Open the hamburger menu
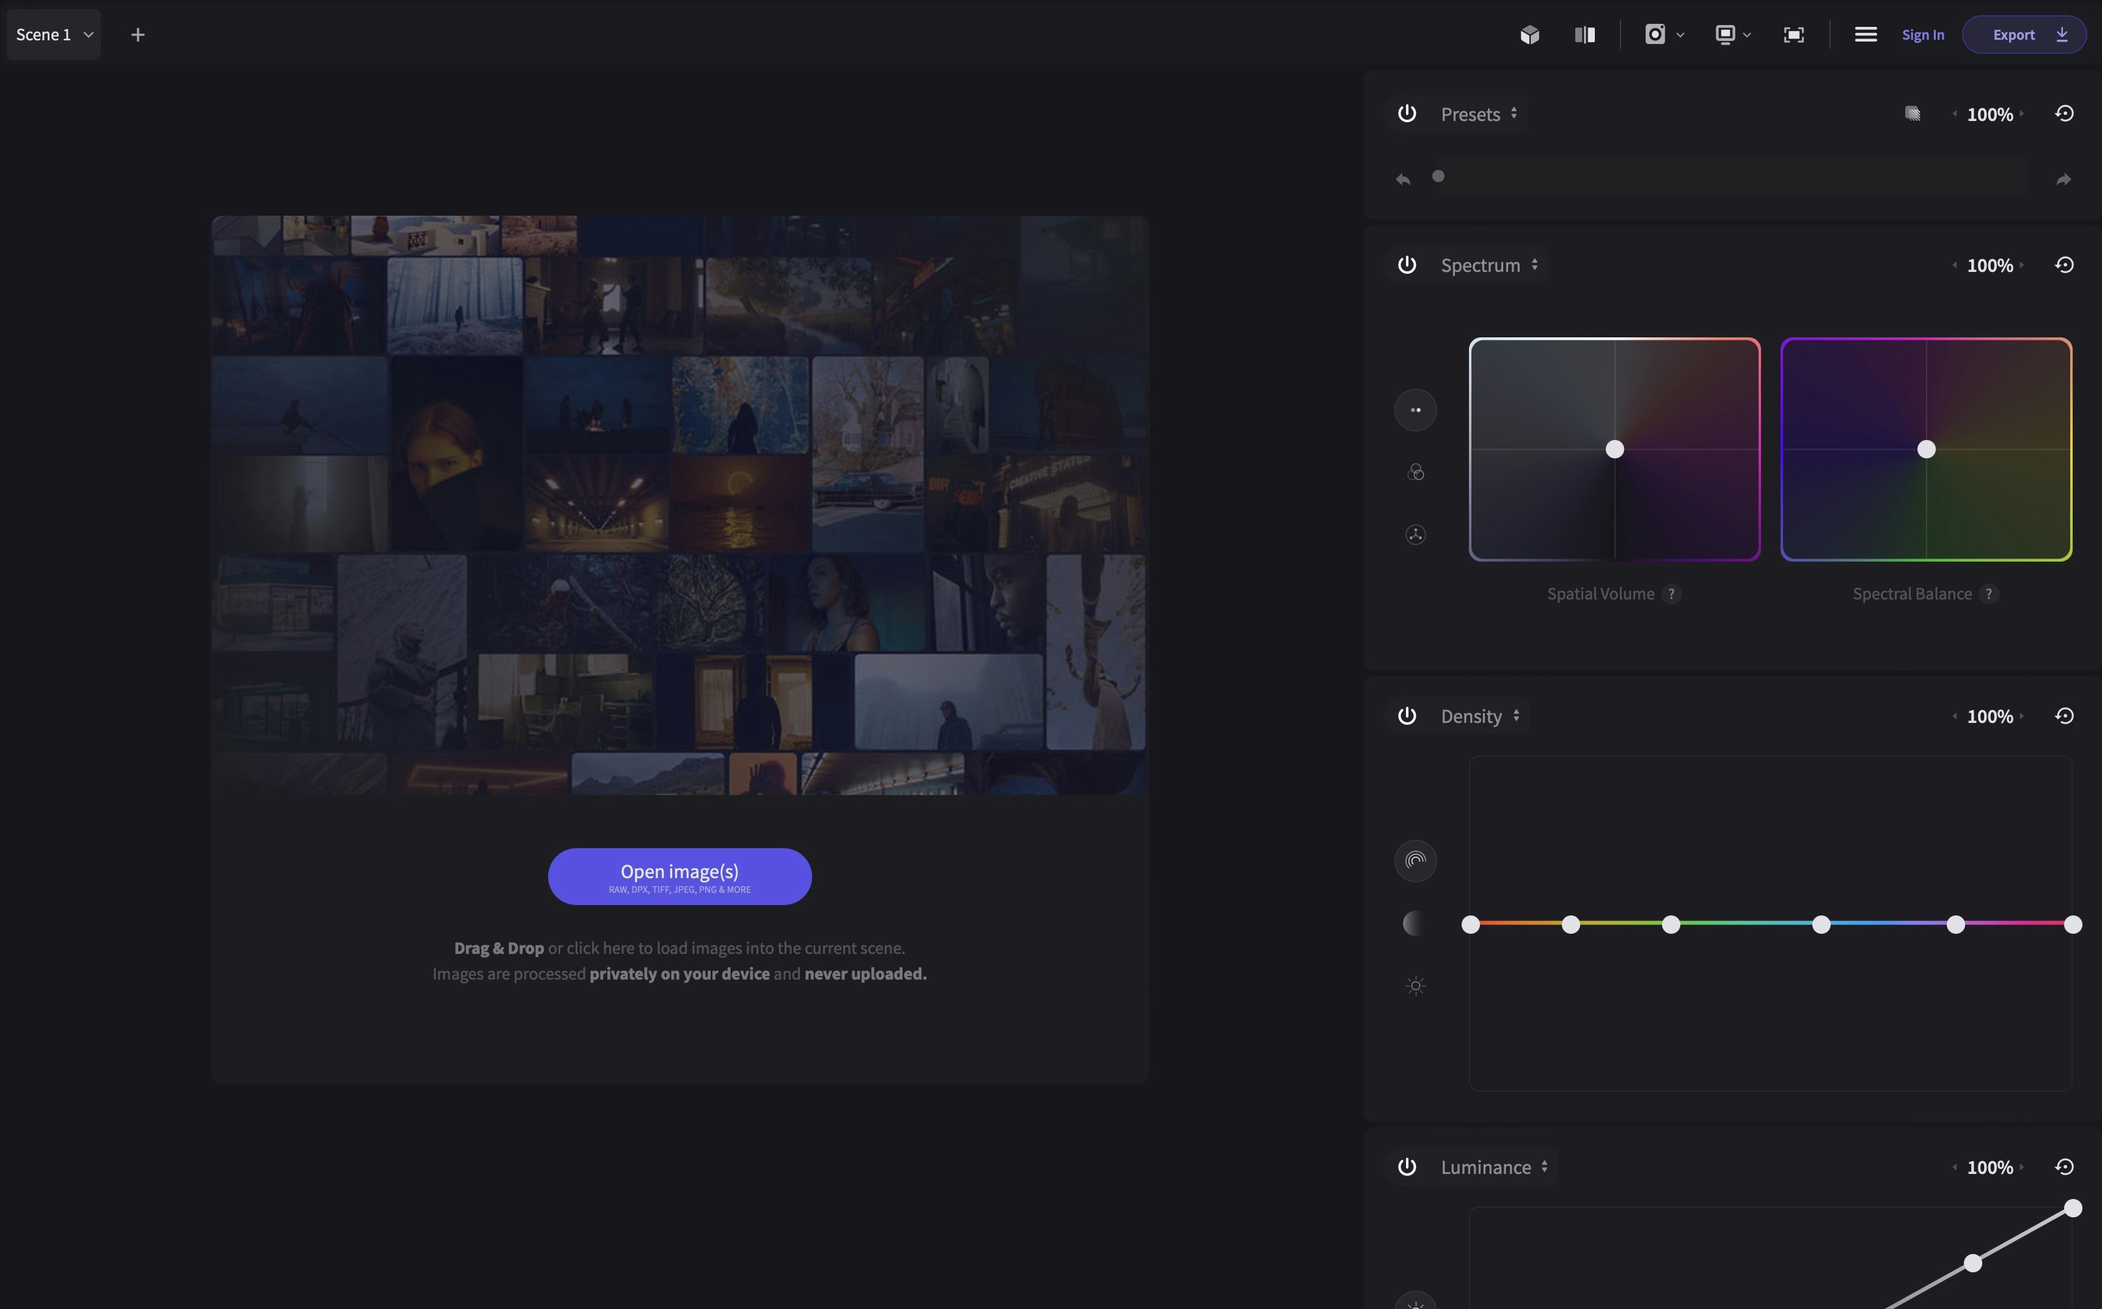 (1866, 35)
